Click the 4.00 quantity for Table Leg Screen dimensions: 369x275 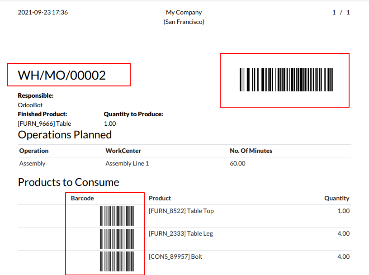point(344,233)
